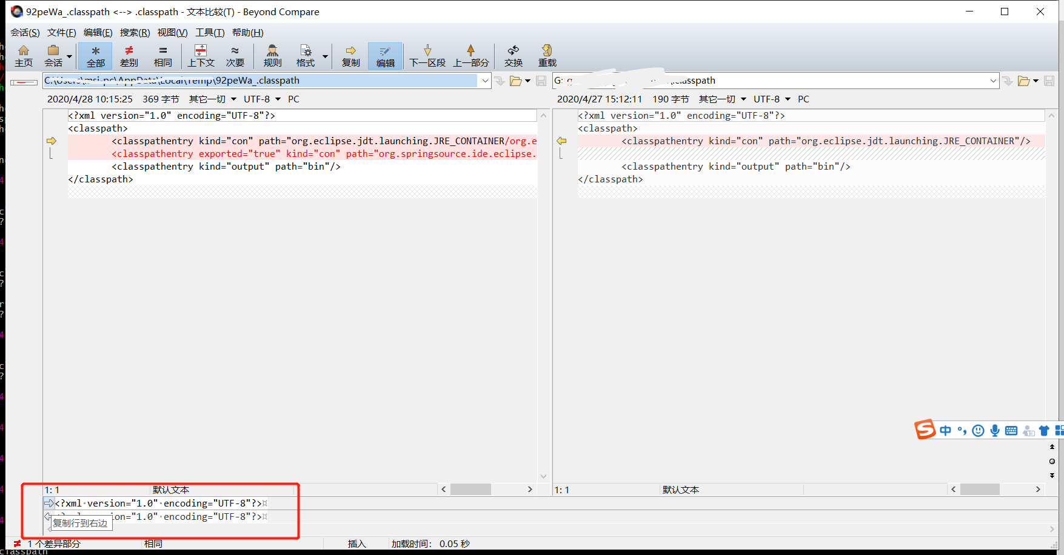Toggle 次要 minor differences view

(x=235, y=56)
